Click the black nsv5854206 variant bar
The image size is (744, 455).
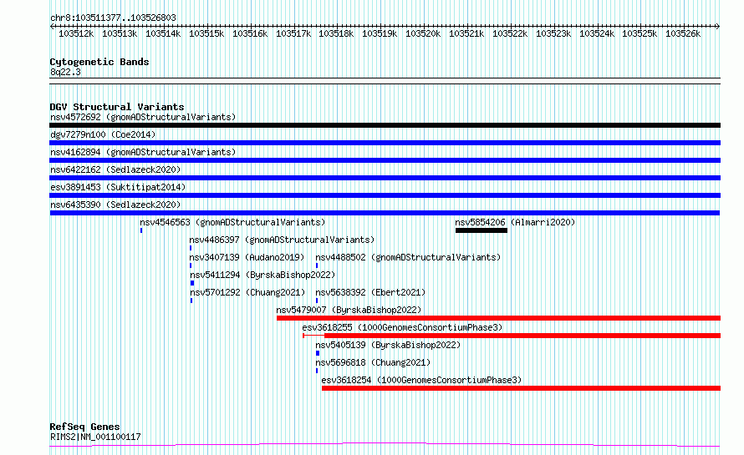(x=482, y=230)
